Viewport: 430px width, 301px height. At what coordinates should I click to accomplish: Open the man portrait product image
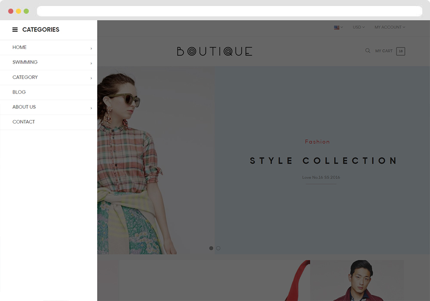357,280
